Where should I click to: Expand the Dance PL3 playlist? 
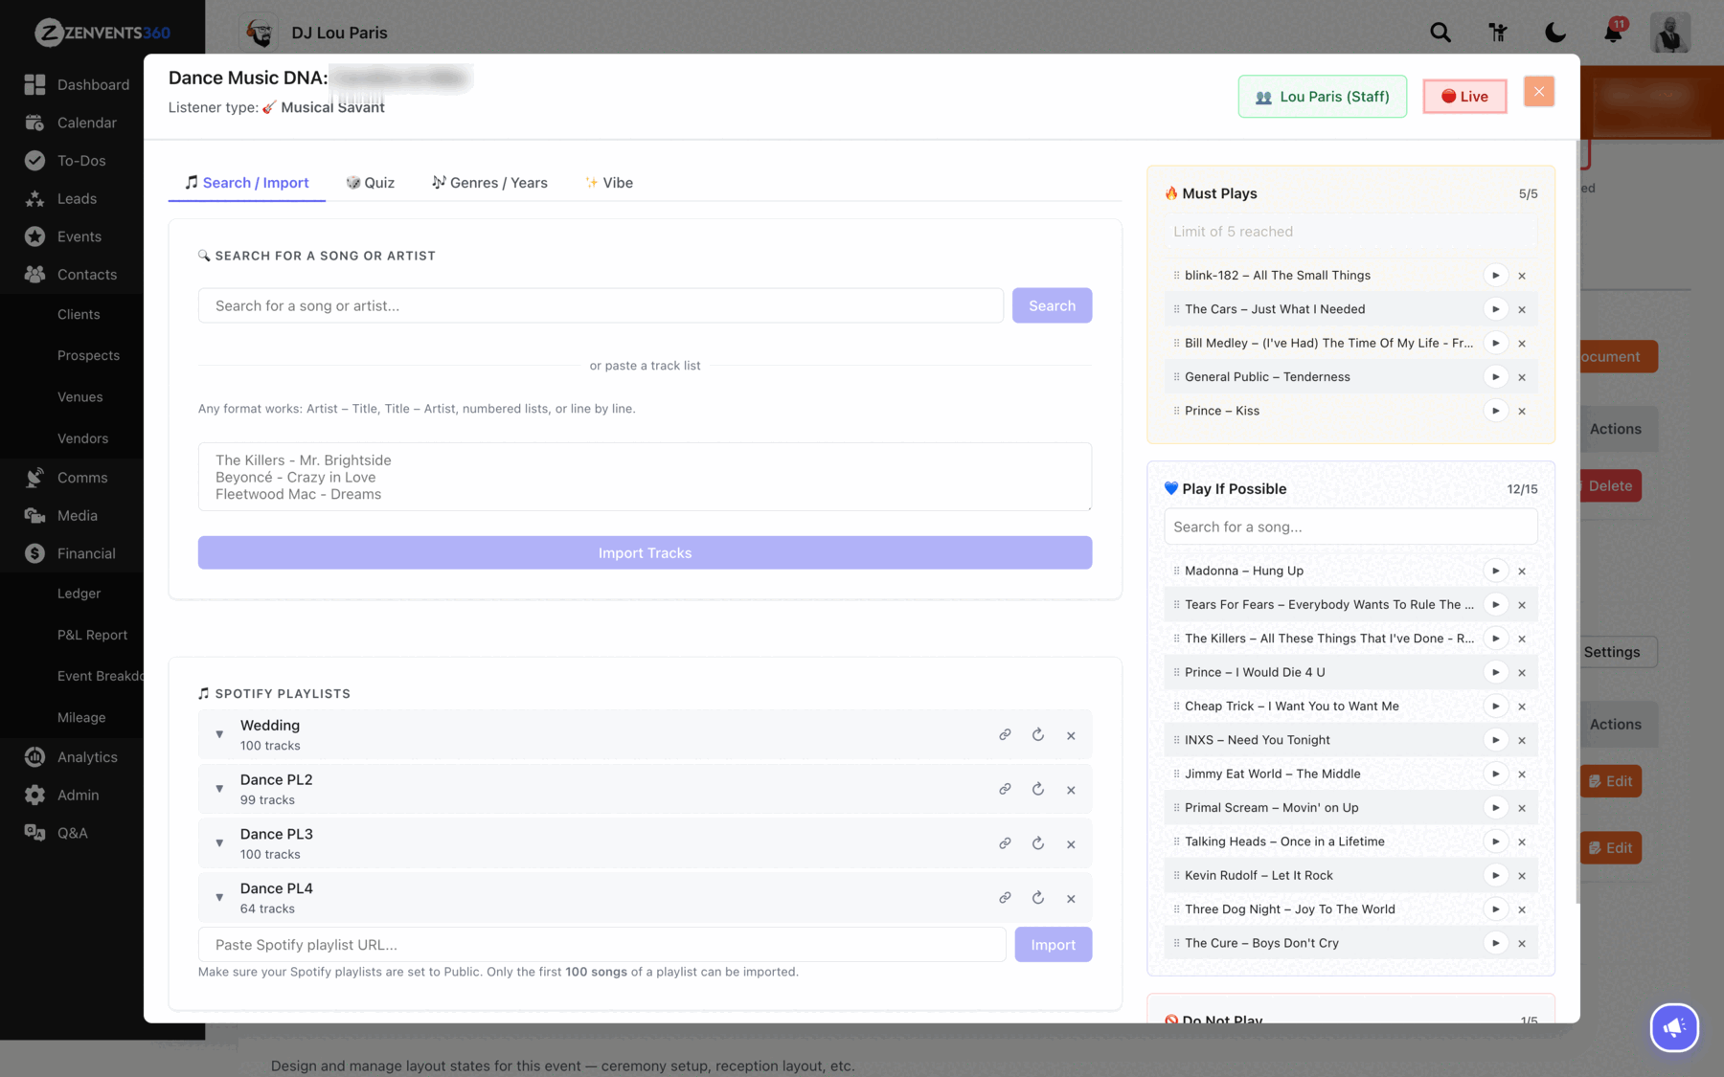point(219,844)
